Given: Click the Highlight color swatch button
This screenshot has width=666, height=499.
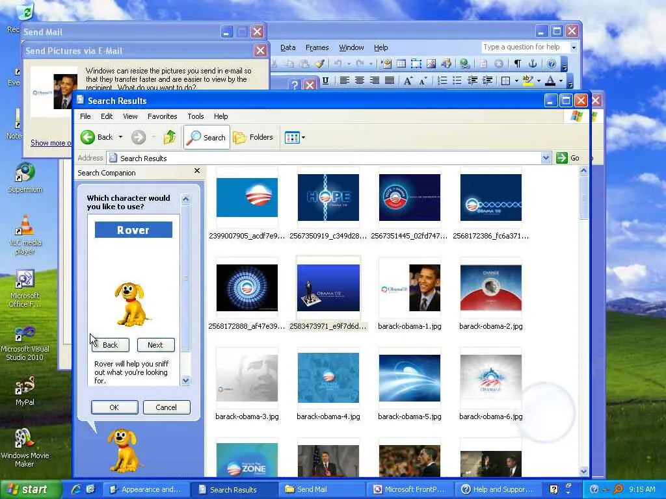Looking at the screenshot, I should 527,81.
